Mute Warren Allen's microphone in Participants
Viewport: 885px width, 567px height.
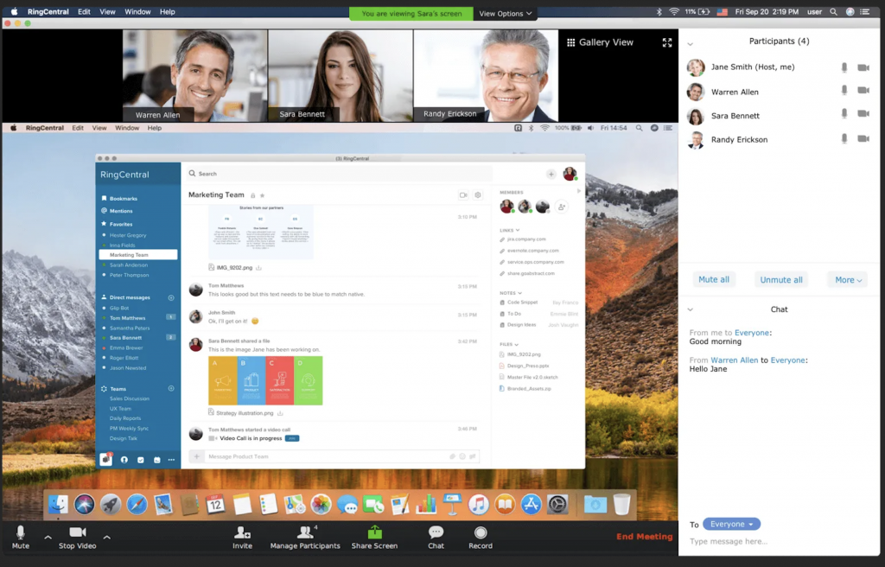coord(844,91)
